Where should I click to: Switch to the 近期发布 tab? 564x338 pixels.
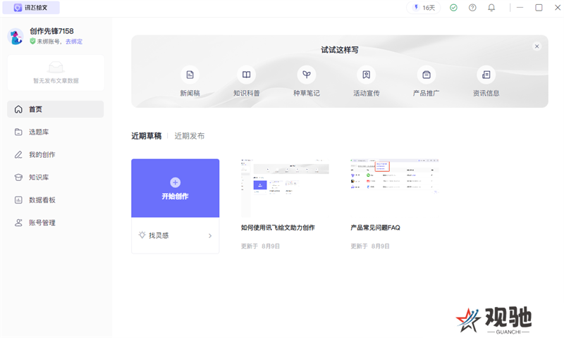pyautogui.click(x=189, y=136)
